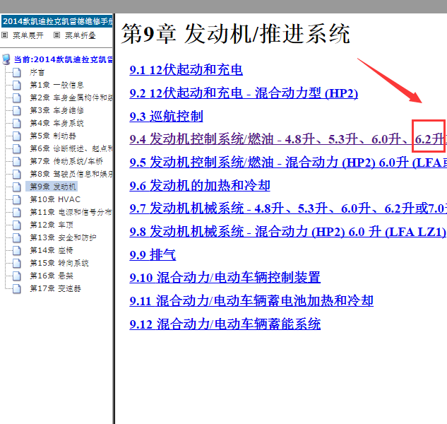Open 序言 in the tree
Viewport: 447px width, 424px height.
pos(37,73)
